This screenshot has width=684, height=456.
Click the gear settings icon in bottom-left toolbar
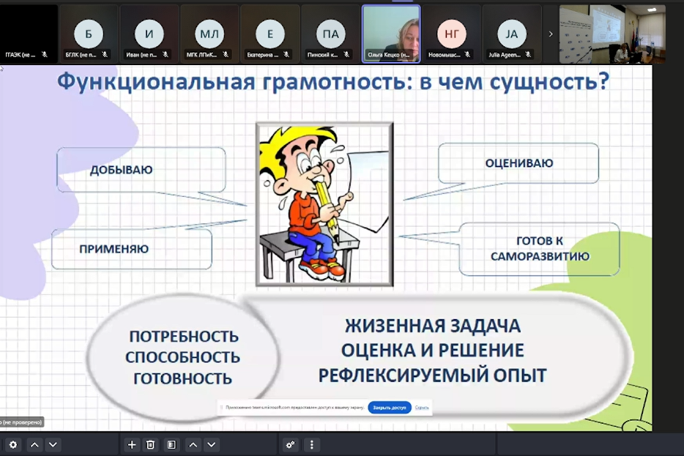pyautogui.click(x=12, y=444)
